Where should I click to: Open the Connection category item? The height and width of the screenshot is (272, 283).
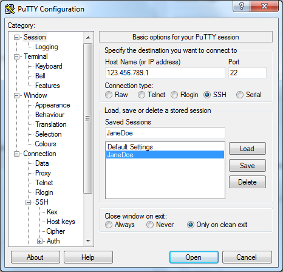(39, 154)
